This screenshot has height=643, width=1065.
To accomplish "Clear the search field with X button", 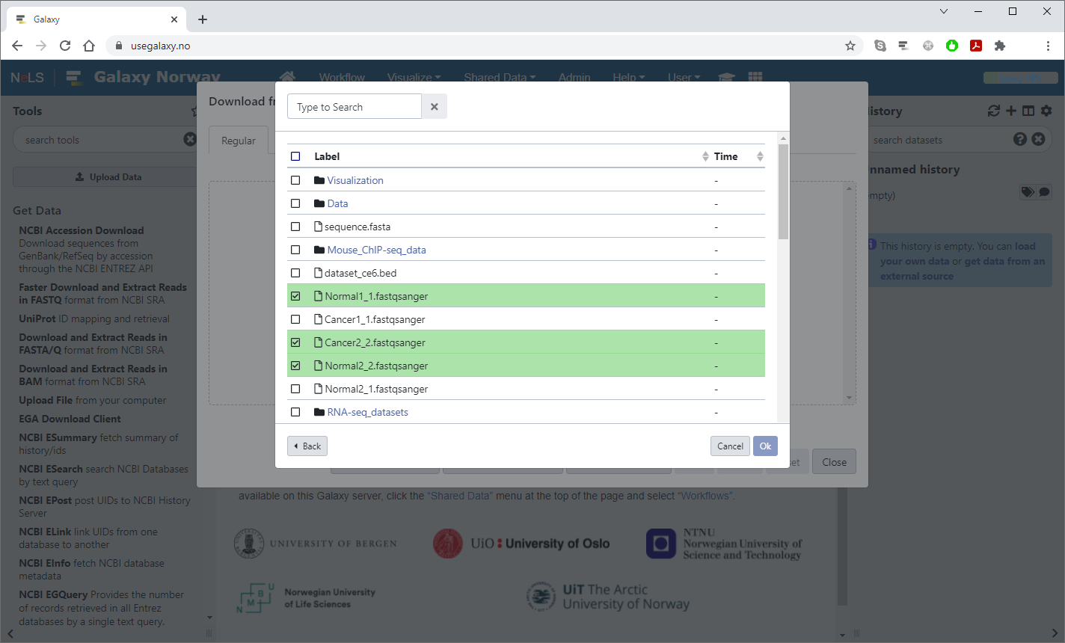I will [x=435, y=107].
